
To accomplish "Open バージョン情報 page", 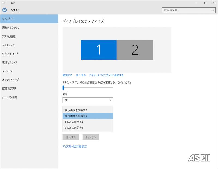I will click(x=29, y=97).
